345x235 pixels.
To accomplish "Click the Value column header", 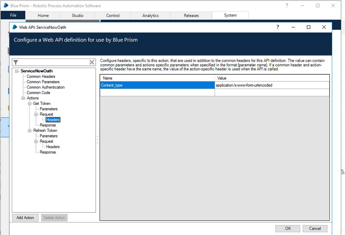I will (x=272, y=78).
